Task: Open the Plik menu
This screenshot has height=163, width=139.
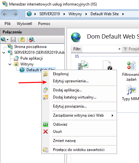Action: 7,24
